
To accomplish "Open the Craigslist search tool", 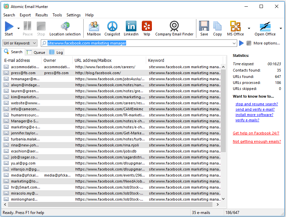I will [x=112, y=26].
